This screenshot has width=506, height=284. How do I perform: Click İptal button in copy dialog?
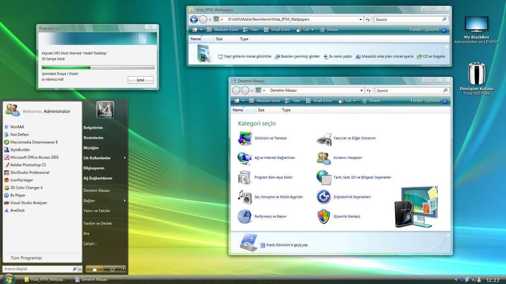141,79
